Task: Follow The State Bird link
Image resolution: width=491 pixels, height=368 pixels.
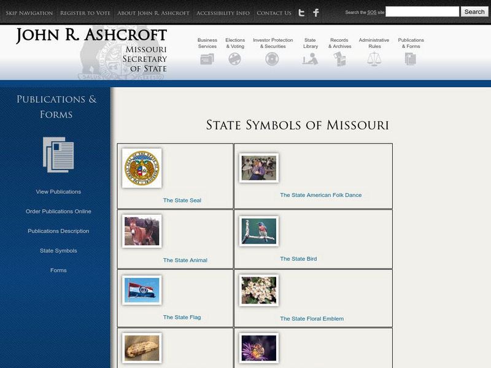Action: (x=298, y=259)
